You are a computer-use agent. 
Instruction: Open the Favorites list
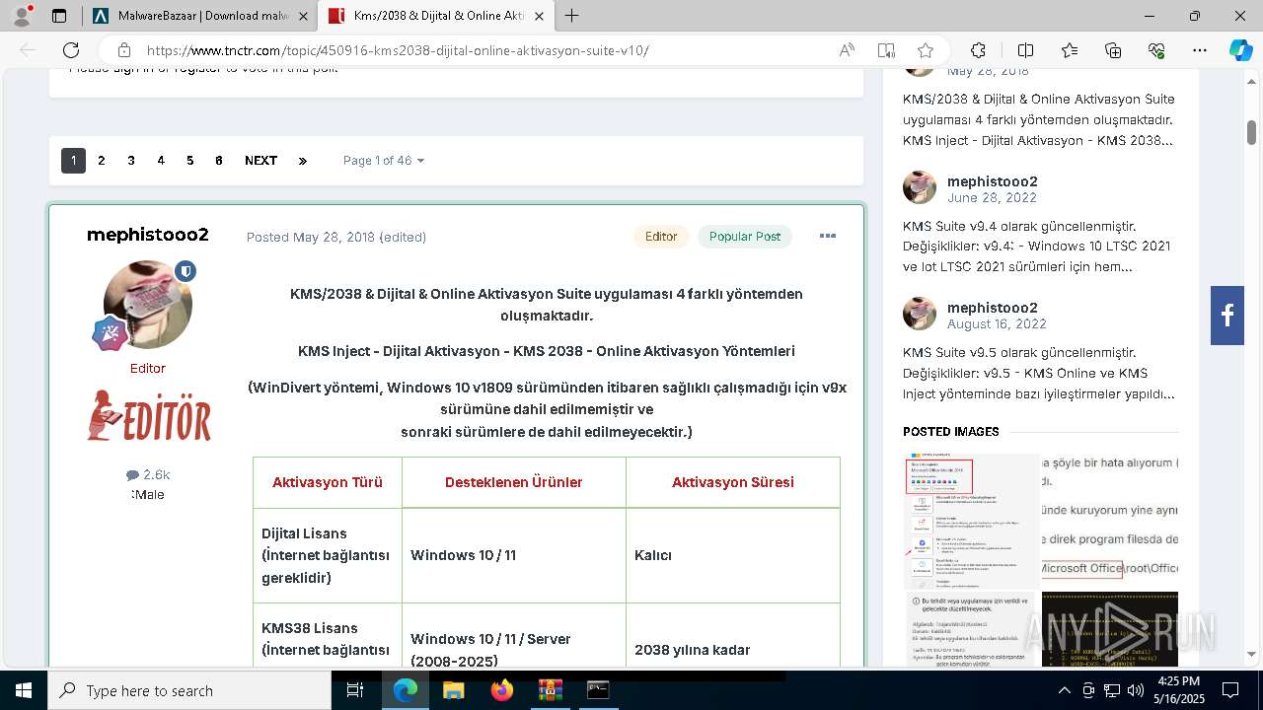pos(1070,50)
